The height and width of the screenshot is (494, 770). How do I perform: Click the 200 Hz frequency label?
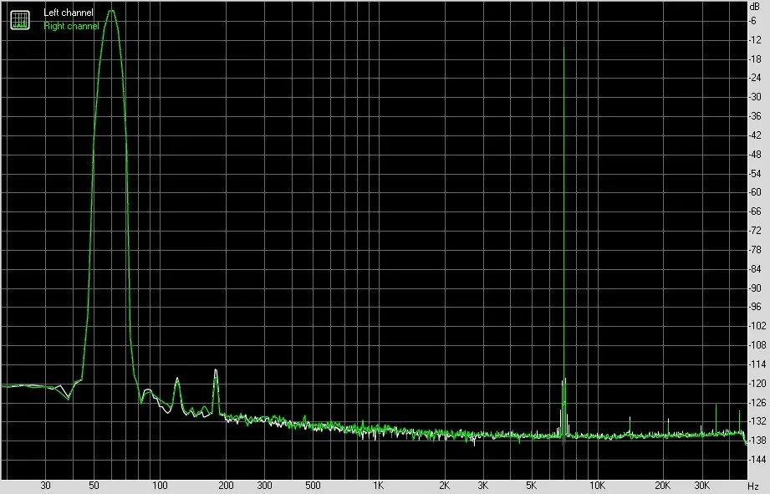point(226,486)
